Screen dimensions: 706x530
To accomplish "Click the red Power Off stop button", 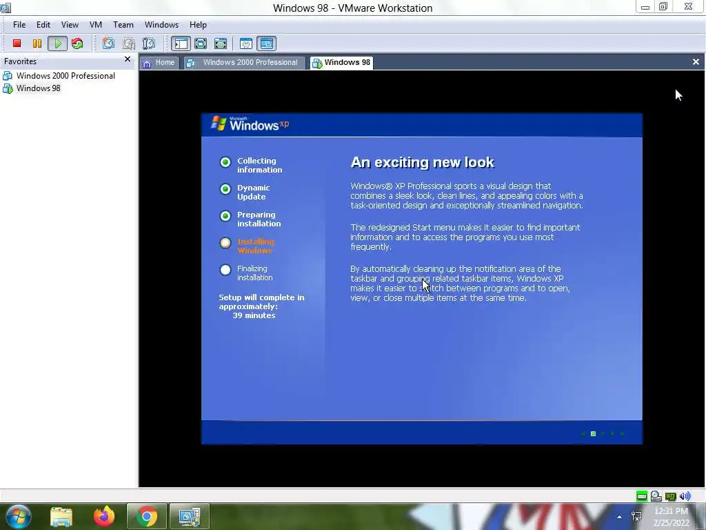I will (x=17, y=43).
